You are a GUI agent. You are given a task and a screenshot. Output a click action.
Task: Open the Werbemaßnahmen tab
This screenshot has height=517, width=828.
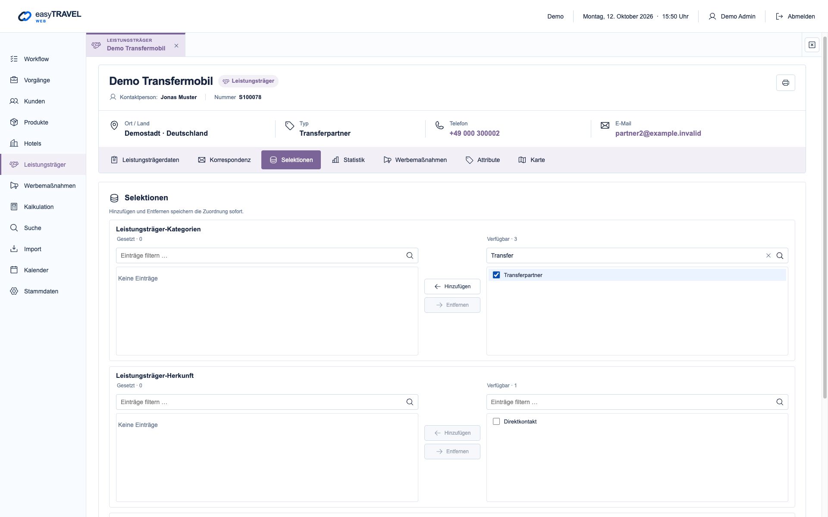click(415, 160)
